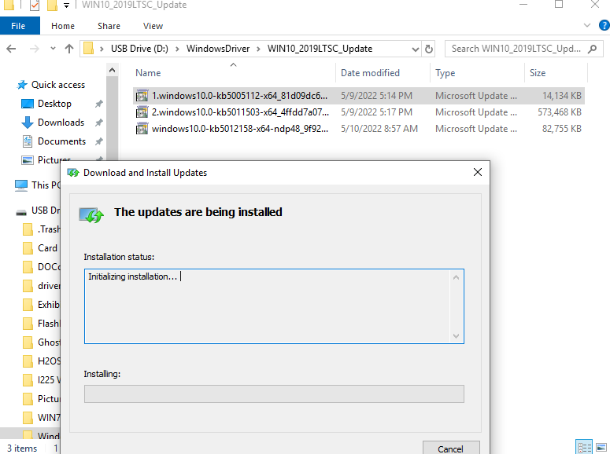The image size is (610, 454).
Task: Open recent locations dropdown
Action: (53, 49)
